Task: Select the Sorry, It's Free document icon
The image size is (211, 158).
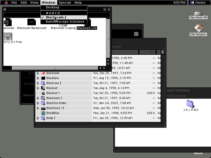Action: 8,36
